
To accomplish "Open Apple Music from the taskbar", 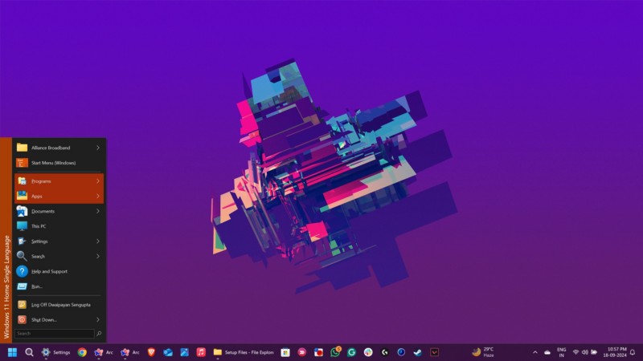I will click(x=201, y=352).
